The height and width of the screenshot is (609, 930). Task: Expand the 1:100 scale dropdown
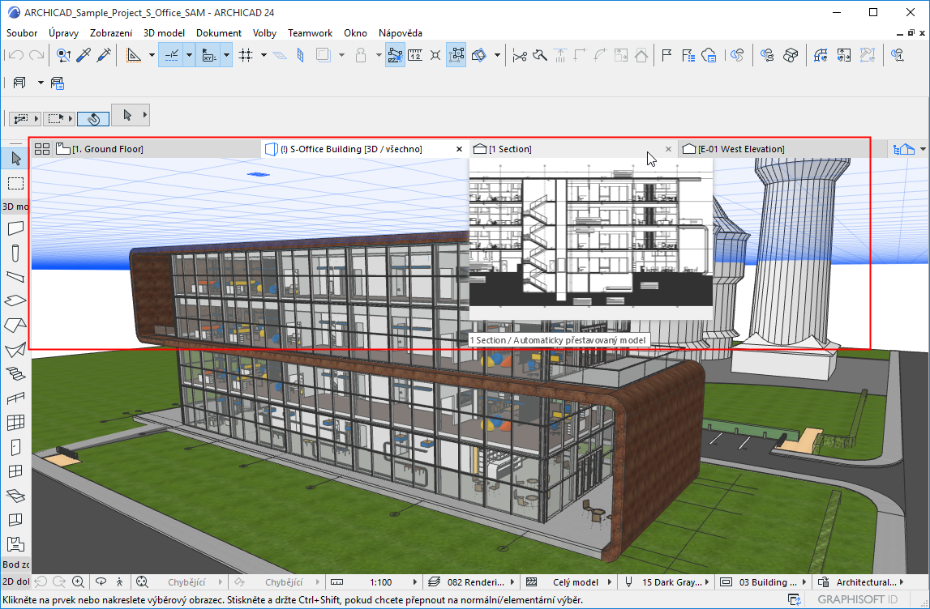click(416, 582)
